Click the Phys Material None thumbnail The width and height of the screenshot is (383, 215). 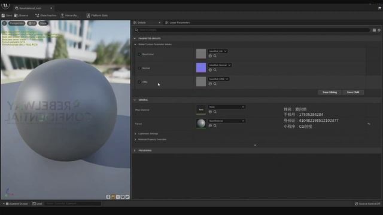(201, 110)
